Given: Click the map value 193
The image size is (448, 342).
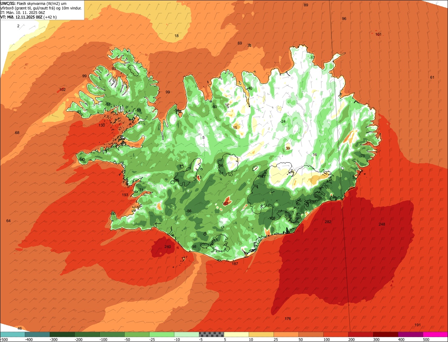Looking at the screenshot, I should coord(125,195).
